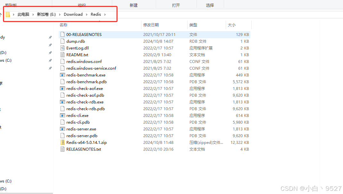The height and width of the screenshot is (194, 343).
Task: Click the RELEASENOTES.txt file icon
Action: (x=63, y=149)
